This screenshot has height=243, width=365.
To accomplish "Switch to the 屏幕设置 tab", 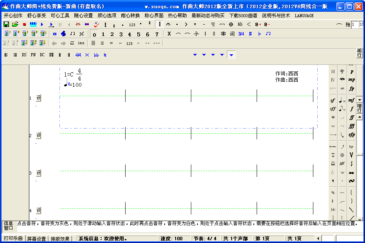I will point(36,239).
